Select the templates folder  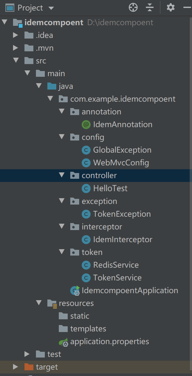coord(88,329)
